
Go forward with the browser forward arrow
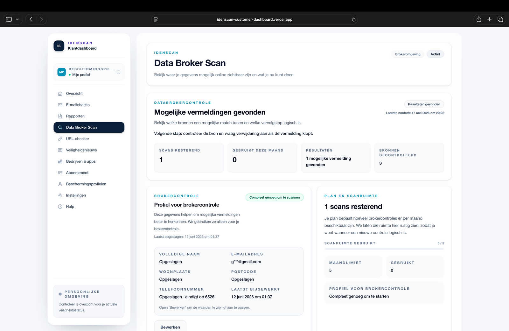coord(41,19)
